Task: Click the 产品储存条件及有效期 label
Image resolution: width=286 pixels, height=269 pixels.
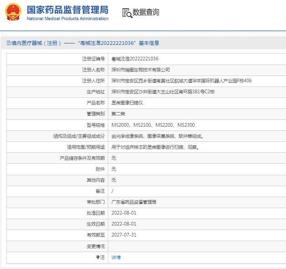Action: coord(82,158)
